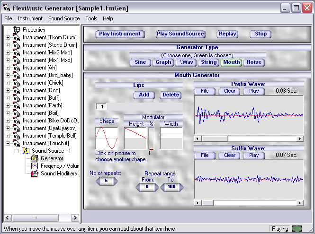Click the Modulator Height graph picture
This screenshot has height=234, width=315.
135,138
